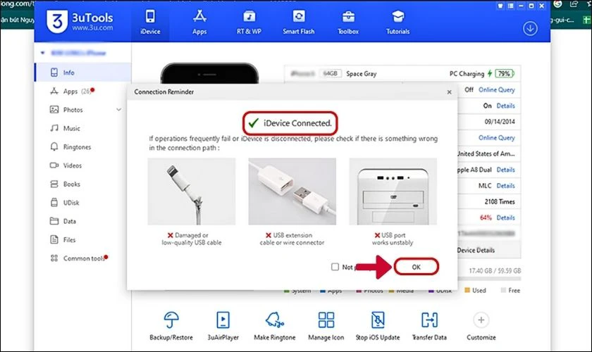Click the 3uTools logo

coord(80,21)
